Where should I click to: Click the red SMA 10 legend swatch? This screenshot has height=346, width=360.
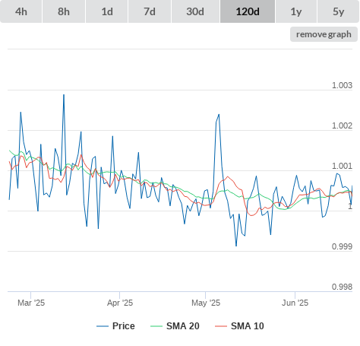221,326
